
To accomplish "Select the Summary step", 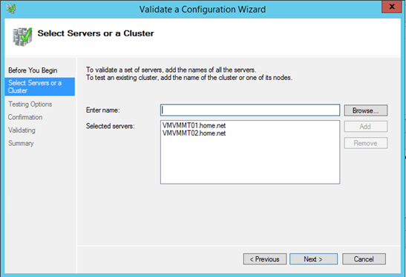I will (21, 143).
